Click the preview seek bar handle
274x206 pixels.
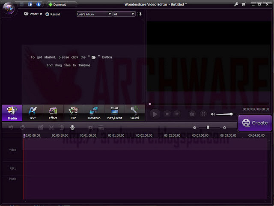coord(150,104)
